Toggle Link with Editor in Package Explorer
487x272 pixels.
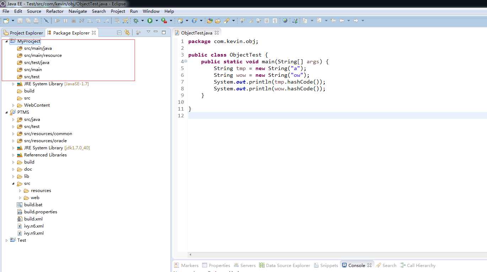127,32
